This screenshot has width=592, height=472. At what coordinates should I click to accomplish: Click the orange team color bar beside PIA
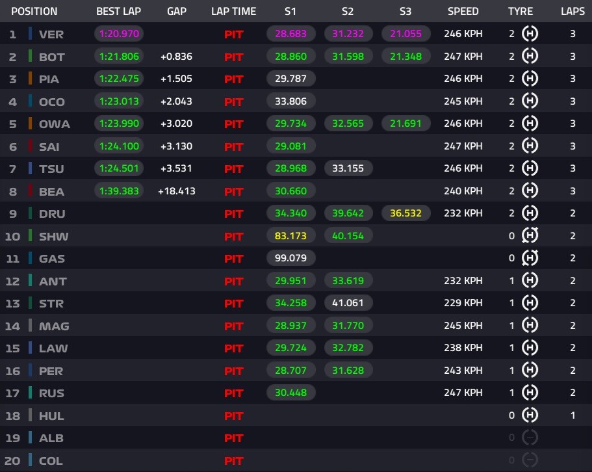[30, 79]
